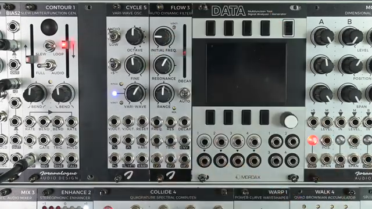This screenshot has width=372, height=209.
Task: Click the INV. output jack on Contour 1
Action: 44,158
